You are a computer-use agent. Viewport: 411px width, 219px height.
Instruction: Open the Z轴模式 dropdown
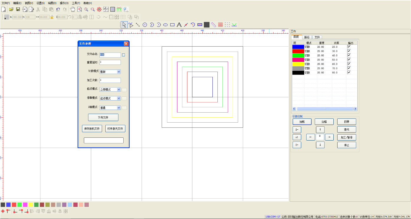coord(110,108)
